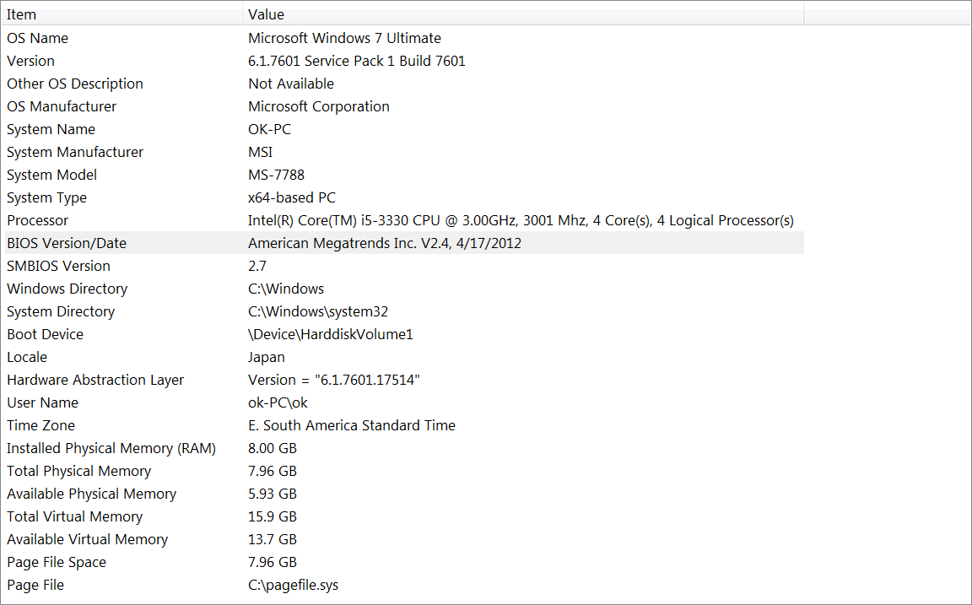Select the BIOS Version/Date row
The width and height of the screenshot is (972, 605).
[x=404, y=243]
